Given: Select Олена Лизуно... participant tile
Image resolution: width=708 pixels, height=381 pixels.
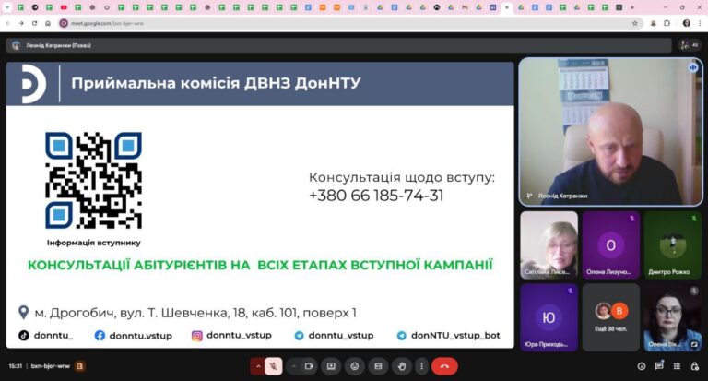Looking at the screenshot, I should (610, 244).
